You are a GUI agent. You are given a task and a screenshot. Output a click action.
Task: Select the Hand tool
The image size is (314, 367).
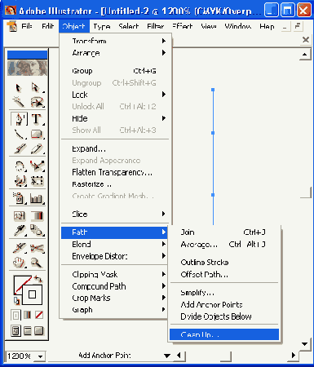pyautogui.click(x=19, y=263)
